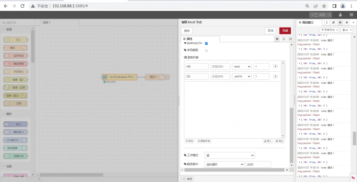Click the 2000 interval input field
This screenshot has width=357, height=182.
point(258,164)
